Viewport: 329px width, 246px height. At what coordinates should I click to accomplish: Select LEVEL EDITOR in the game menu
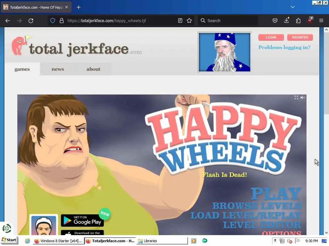[262, 225]
